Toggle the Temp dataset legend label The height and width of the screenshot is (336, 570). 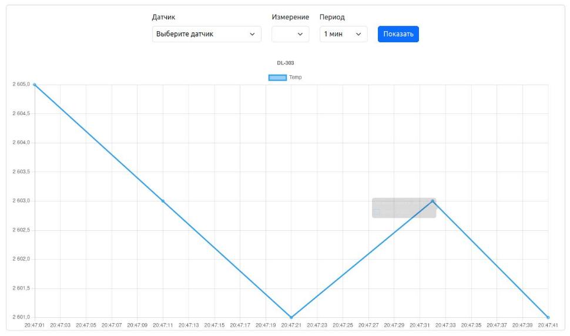[x=296, y=78]
